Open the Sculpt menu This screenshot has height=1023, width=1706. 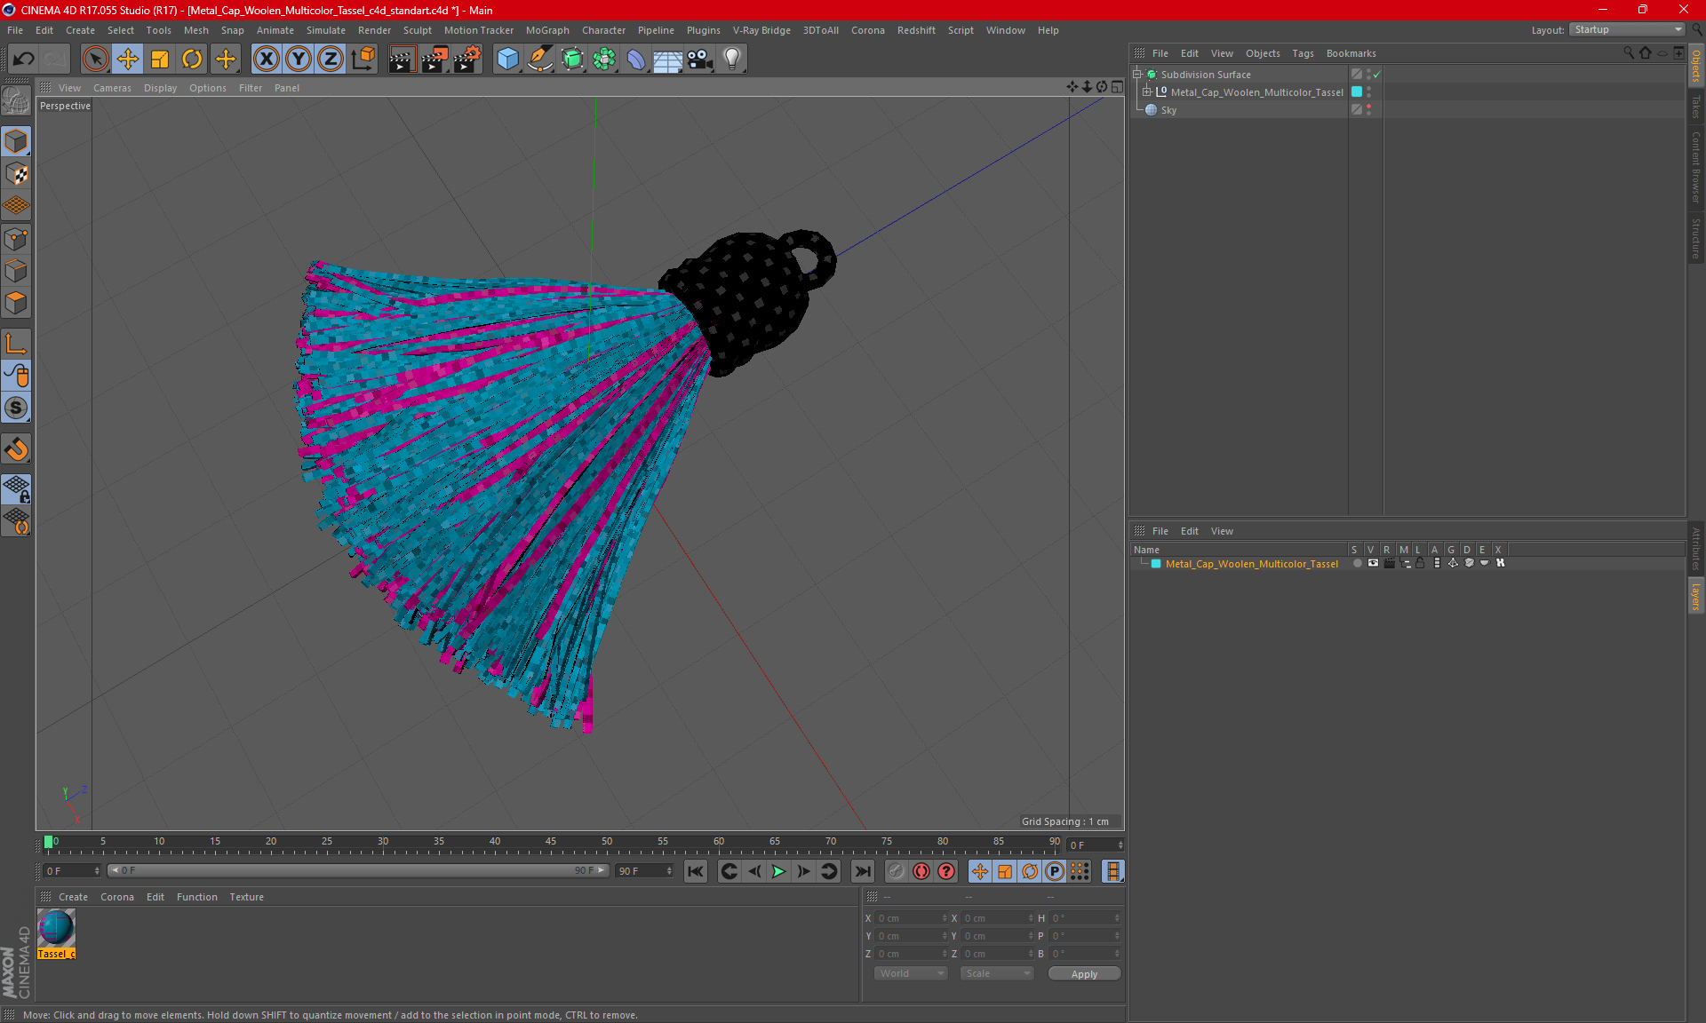[x=417, y=30]
